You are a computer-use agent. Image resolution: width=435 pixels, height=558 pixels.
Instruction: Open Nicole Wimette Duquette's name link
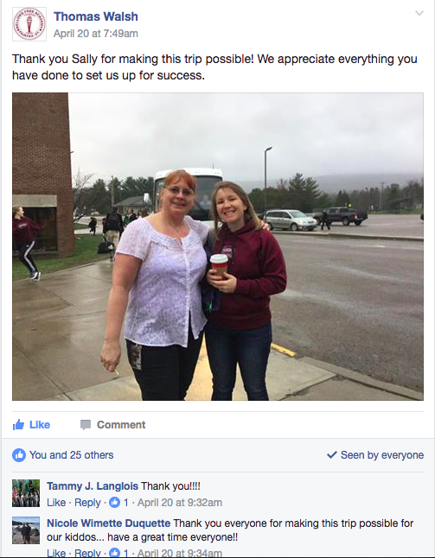(109, 523)
